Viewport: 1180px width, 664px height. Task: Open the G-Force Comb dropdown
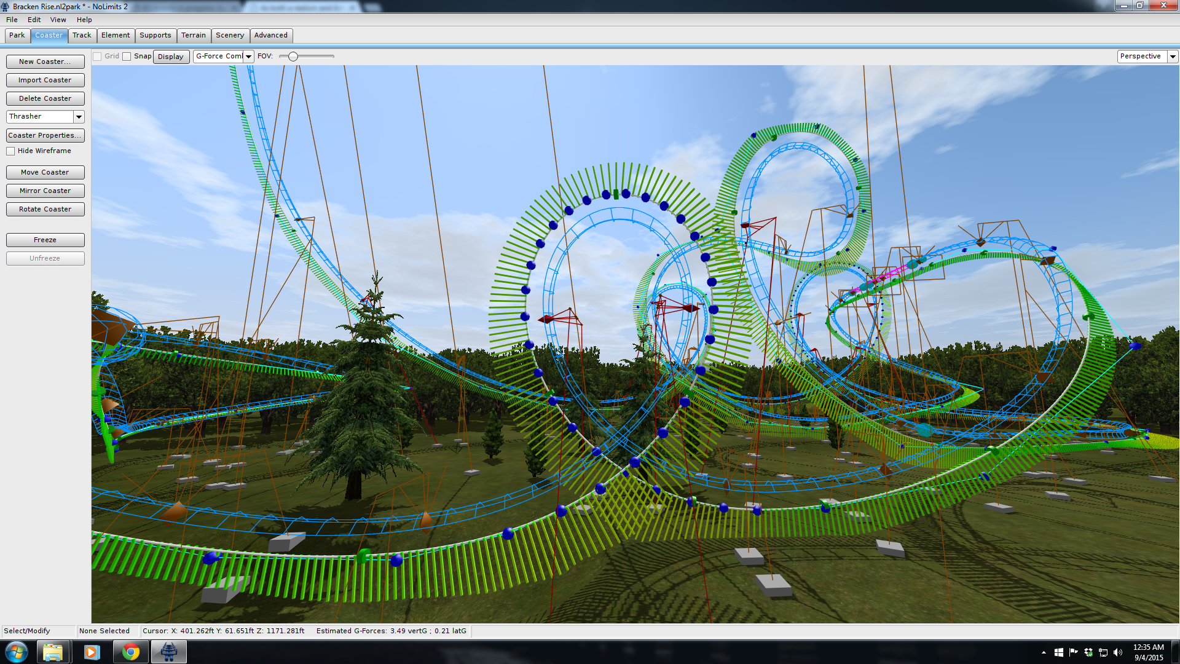[x=248, y=57]
